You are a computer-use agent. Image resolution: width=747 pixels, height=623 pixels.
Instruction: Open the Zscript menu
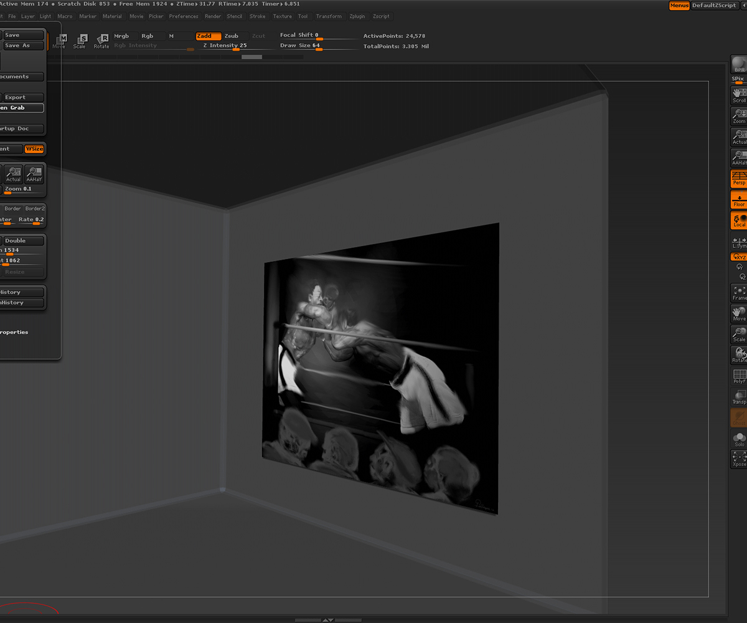381,17
